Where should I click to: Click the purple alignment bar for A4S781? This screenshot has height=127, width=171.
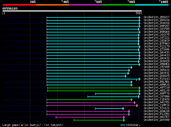(91, 103)
